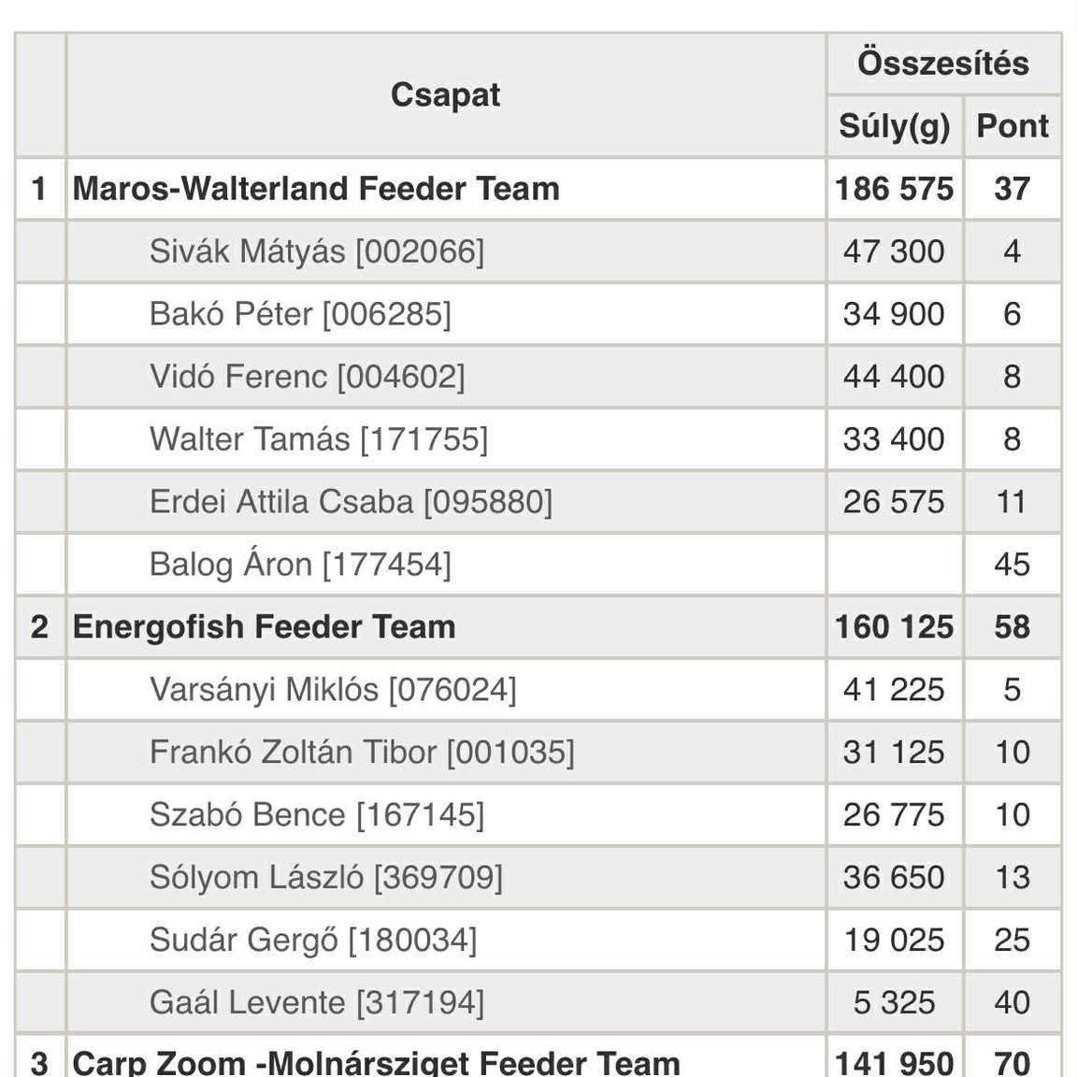
Task: Click Frankó Zoltán Tibor [001035] name
Action: click(362, 752)
